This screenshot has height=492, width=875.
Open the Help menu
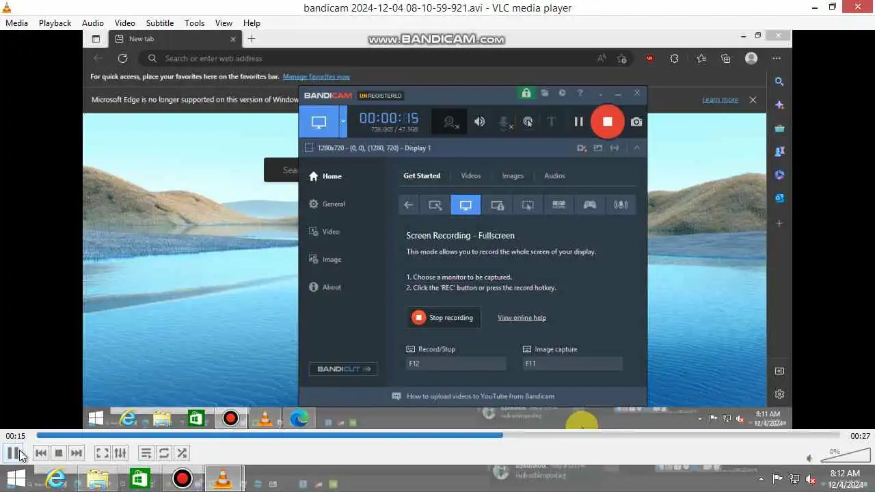(x=252, y=23)
